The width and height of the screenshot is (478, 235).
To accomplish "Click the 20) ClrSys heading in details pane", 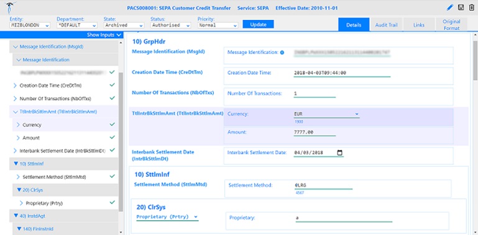I will (x=151, y=207).
